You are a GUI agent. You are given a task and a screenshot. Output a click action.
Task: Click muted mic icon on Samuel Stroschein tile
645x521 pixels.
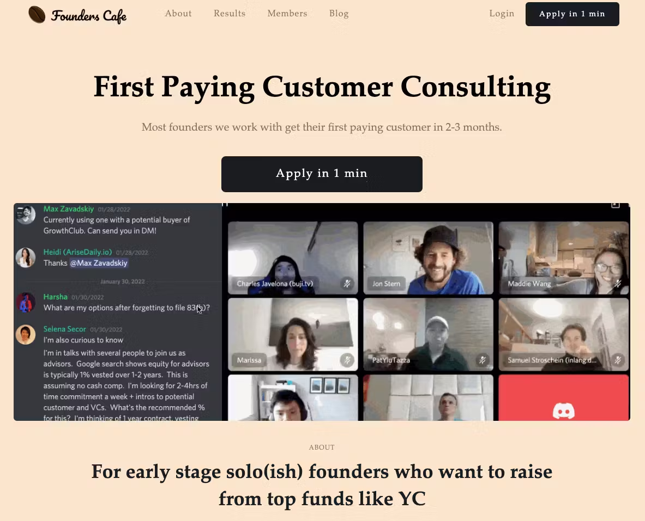click(x=617, y=360)
